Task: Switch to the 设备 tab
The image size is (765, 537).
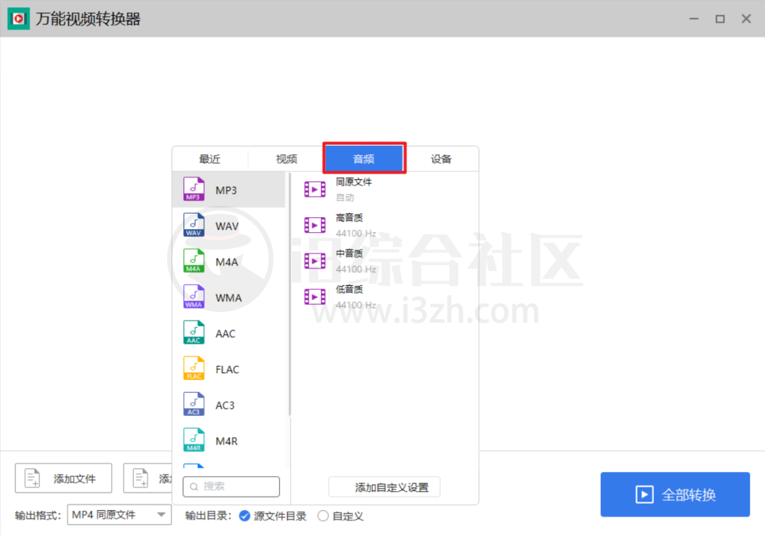Action: [441, 159]
